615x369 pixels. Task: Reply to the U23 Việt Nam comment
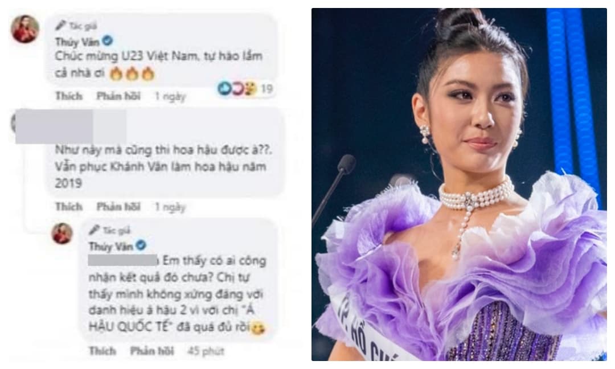[118, 96]
